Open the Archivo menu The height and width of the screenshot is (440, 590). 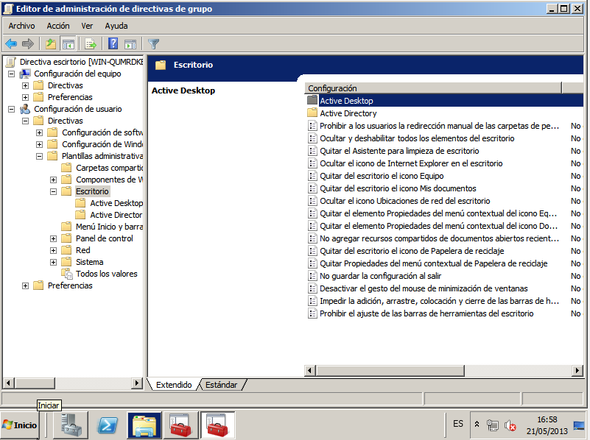click(21, 26)
